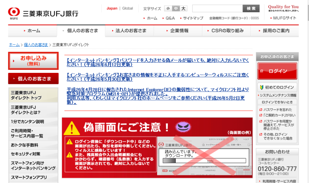Screen dimensions: 309x183
Task: Open 個人のお客さま navigation tab
Action: (x=81, y=30)
